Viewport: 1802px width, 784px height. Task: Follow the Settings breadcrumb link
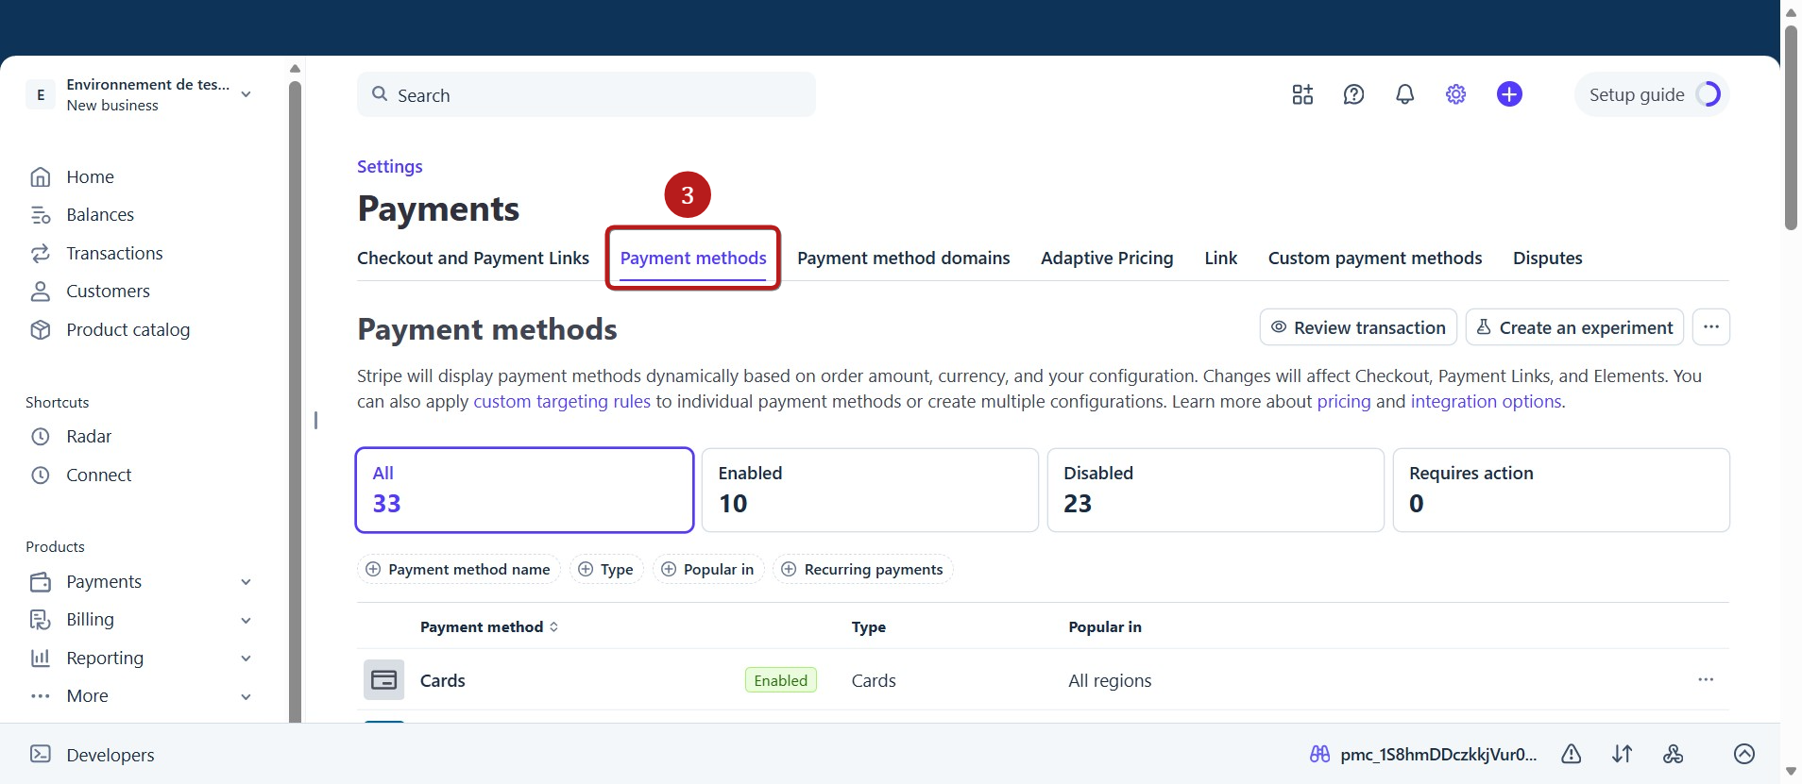[x=389, y=166]
